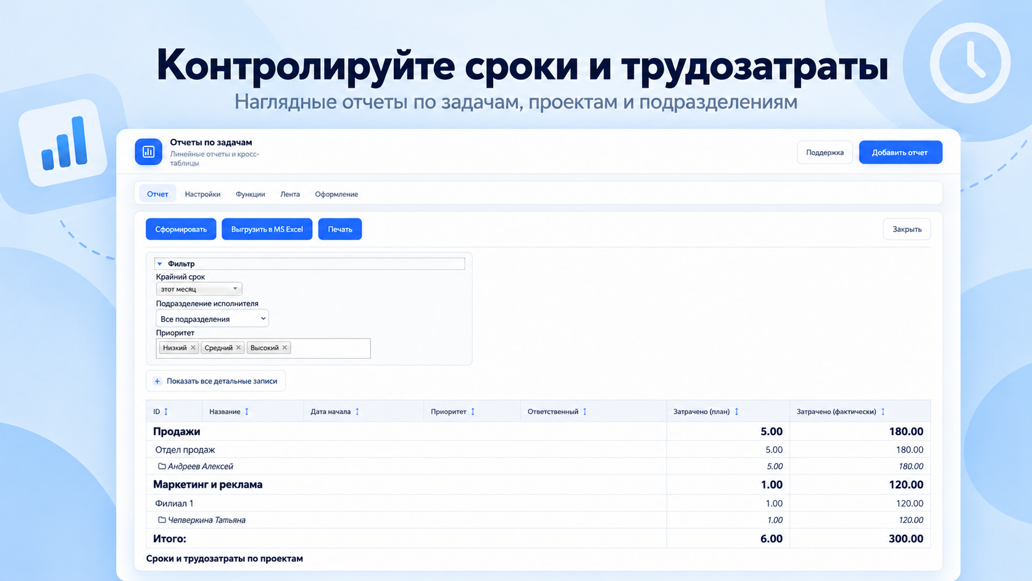The image size is (1032, 581).
Task: Click the Итого total label
Action: [x=170, y=538]
